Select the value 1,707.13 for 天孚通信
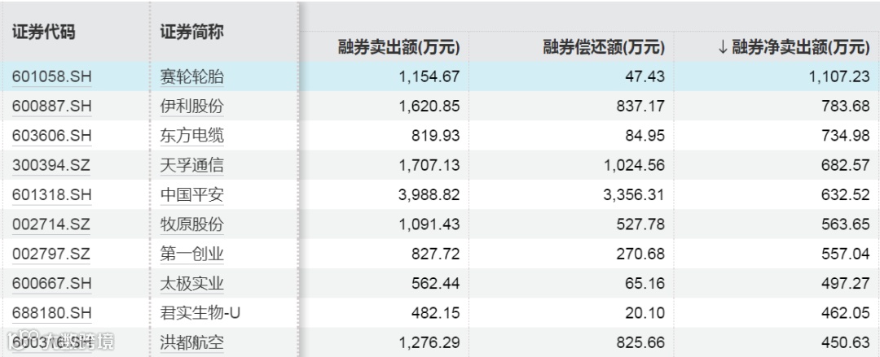The image size is (880, 357). pyautogui.click(x=429, y=165)
